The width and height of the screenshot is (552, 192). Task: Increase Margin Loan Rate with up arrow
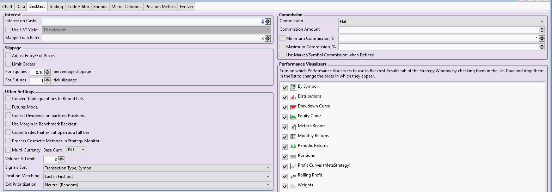[x=268, y=37]
